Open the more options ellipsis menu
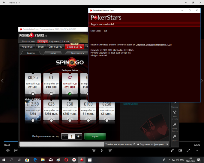The width and height of the screenshot is (204, 163). (196, 150)
